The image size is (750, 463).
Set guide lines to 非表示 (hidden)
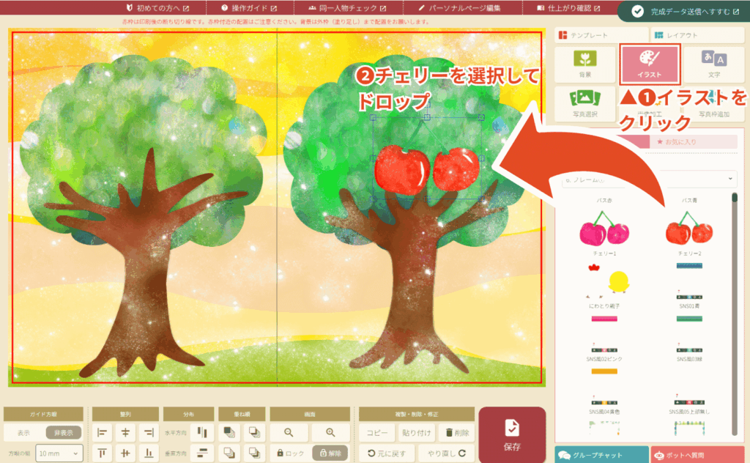pos(64,433)
